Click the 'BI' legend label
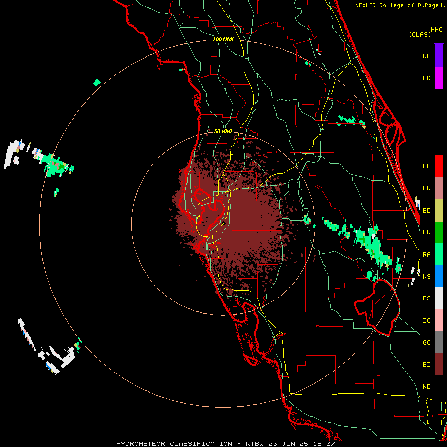 [x=427, y=365]
